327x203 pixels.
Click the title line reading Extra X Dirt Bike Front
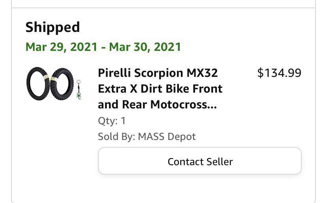(x=160, y=89)
